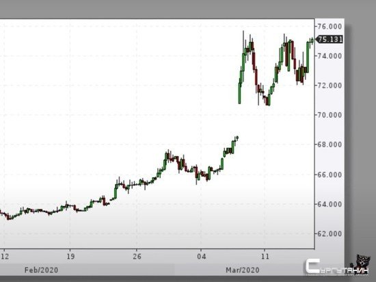Image resolution: width=376 pixels, height=282 pixels.
Task: Click the 66.000 price axis label
Action: 330,175
